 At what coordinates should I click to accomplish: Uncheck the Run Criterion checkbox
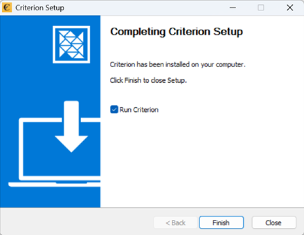[x=114, y=110]
